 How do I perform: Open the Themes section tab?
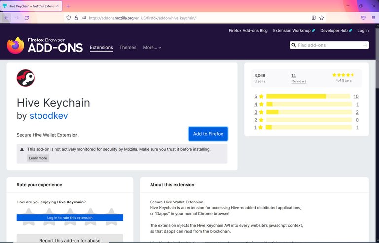point(128,48)
